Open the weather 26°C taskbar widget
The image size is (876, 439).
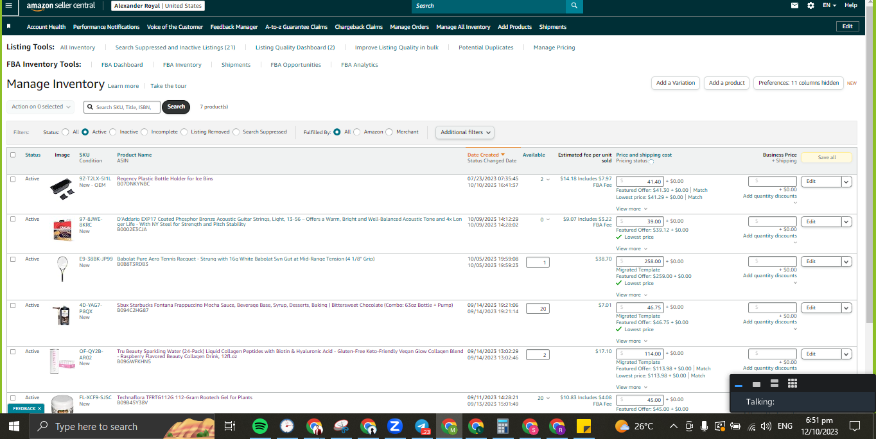coord(634,426)
